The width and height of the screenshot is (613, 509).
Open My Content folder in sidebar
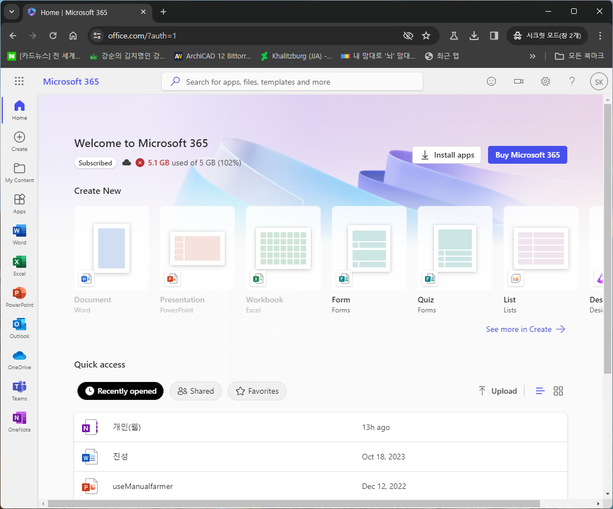click(x=19, y=173)
